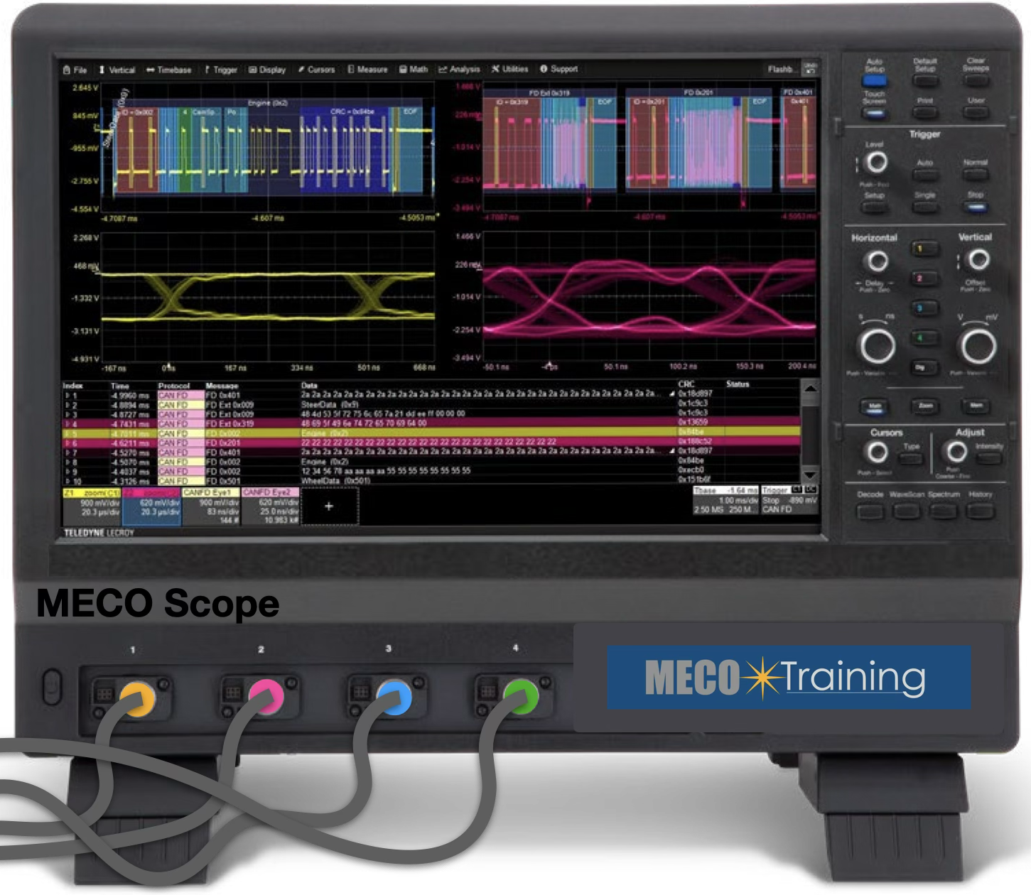Select the CANFD Eye1 descriptor box
1031x895 pixels.
click(211, 506)
